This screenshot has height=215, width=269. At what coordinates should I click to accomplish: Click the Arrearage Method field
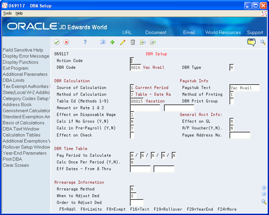tap(132, 189)
